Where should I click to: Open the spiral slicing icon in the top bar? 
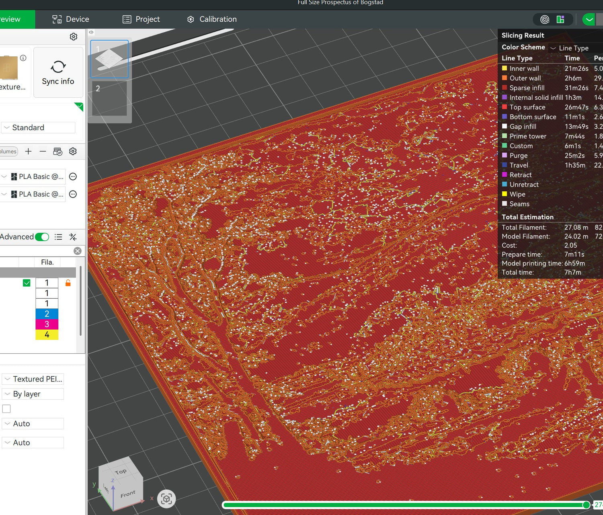click(545, 19)
